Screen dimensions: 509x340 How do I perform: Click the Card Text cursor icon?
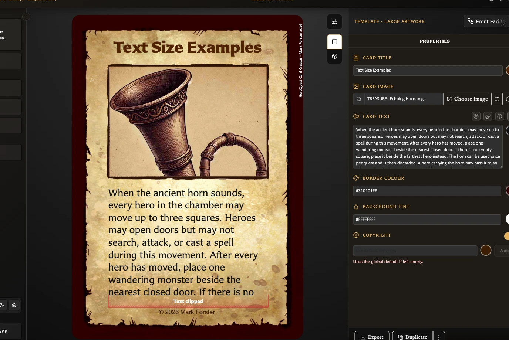pos(356,116)
